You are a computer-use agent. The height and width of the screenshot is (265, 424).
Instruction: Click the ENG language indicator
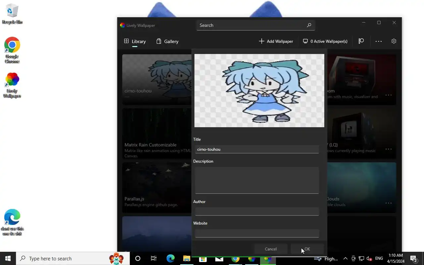(x=379, y=258)
